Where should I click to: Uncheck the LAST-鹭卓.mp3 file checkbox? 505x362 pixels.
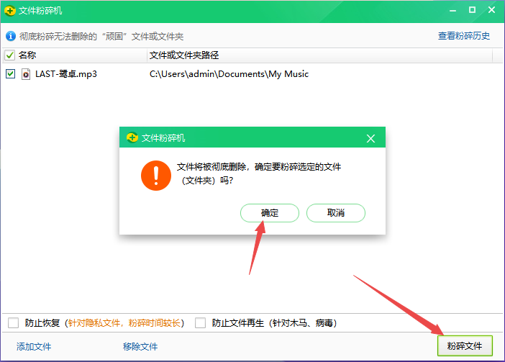[x=10, y=73]
